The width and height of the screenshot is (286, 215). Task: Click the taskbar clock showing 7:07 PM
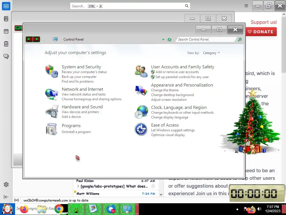pos(273,209)
